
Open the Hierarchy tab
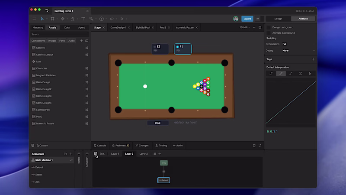coord(38,28)
